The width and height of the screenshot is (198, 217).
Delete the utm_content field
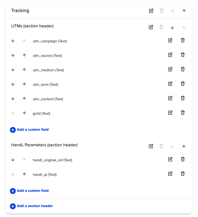[183, 98]
